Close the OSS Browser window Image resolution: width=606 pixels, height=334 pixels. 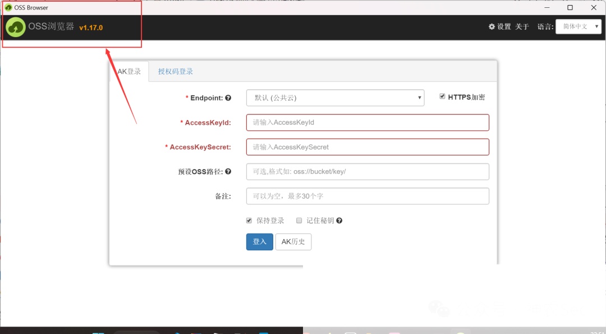point(594,7)
